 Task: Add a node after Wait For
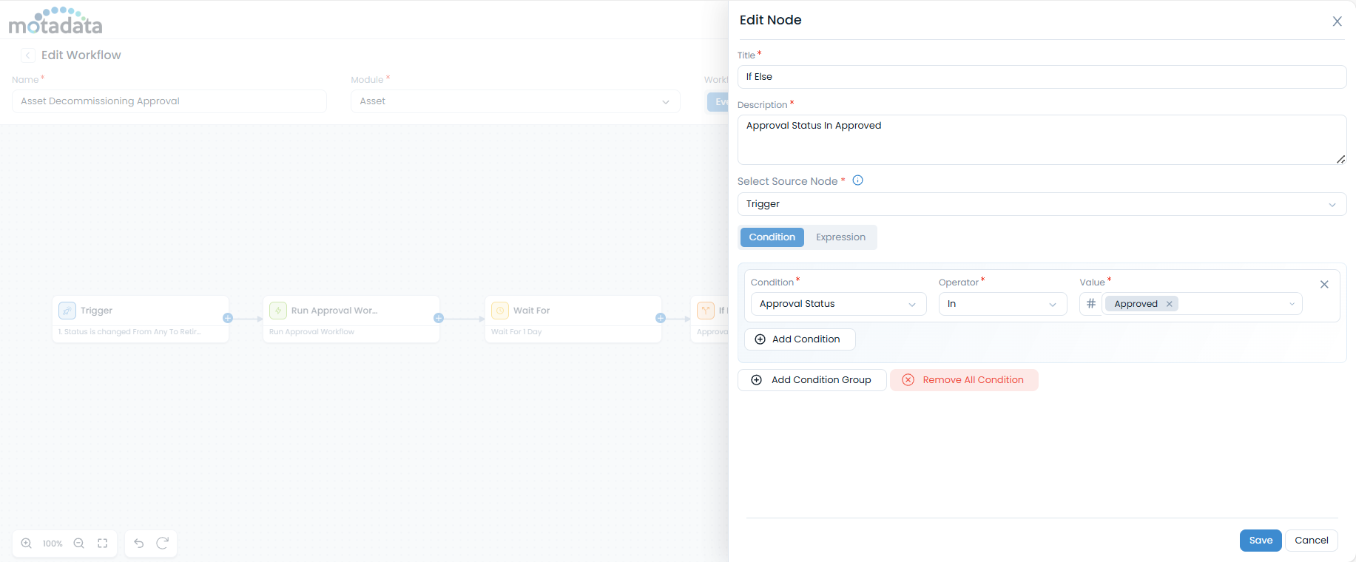661,318
